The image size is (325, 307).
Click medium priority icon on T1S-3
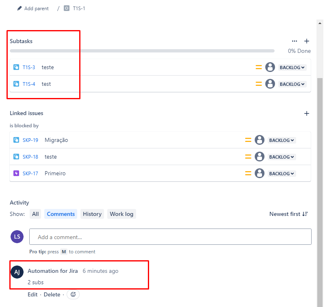[258, 67]
